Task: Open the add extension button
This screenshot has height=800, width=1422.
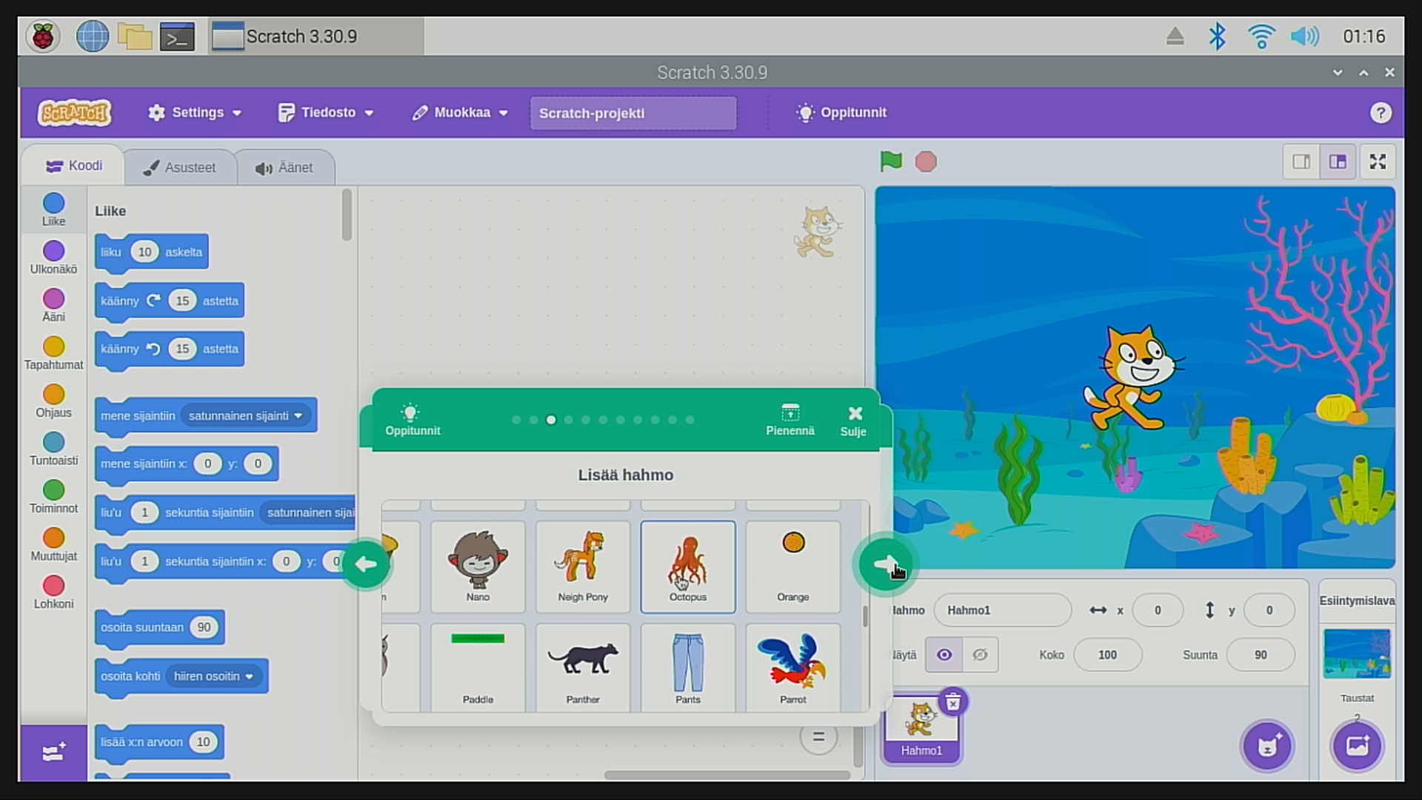Action: click(x=54, y=753)
